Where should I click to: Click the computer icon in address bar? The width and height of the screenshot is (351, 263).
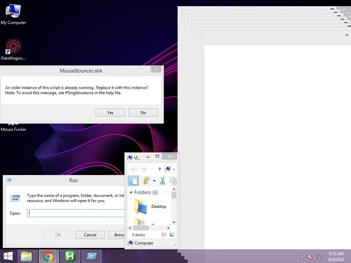[x=168, y=169]
